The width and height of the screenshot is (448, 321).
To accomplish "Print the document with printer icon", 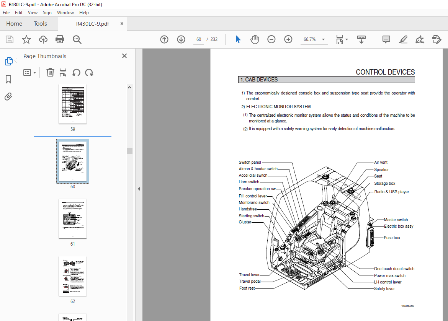I will (x=60, y=39).
